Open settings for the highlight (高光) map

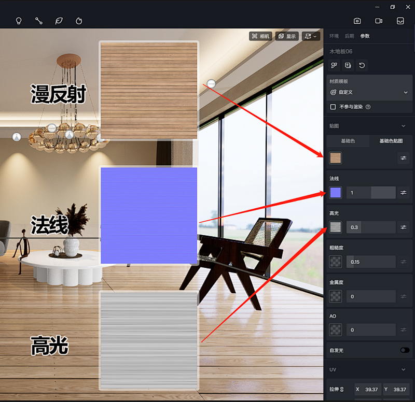point(403,227)
